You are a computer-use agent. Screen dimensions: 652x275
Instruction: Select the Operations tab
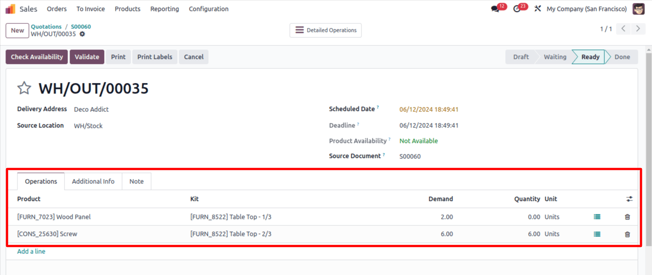coord(41,181)
